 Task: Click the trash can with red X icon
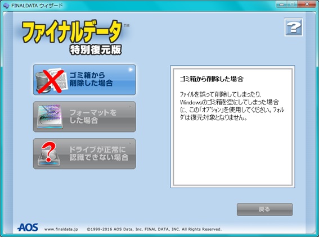(x=51, y=80)
